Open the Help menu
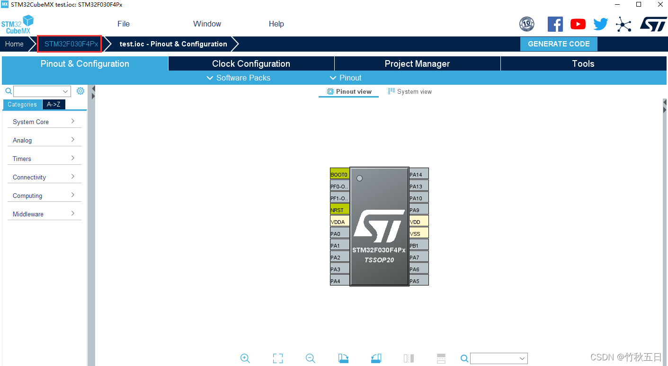 (276, 24)
